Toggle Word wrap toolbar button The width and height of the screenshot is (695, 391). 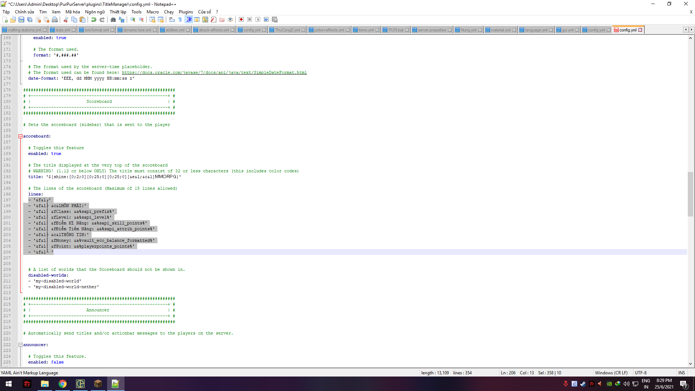click(172, 20)
